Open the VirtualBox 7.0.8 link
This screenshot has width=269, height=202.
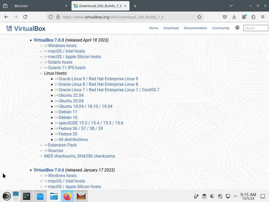point(49,40)
